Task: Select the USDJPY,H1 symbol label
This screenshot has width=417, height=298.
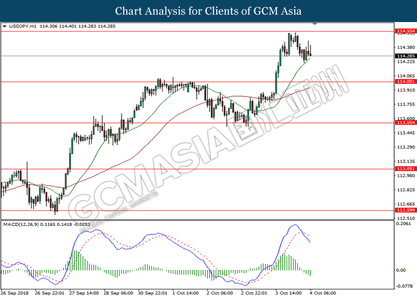Action: [x=23, y=26]
